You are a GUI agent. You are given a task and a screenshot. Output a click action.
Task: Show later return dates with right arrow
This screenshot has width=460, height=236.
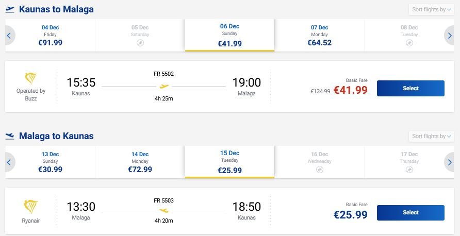point(450,162)
